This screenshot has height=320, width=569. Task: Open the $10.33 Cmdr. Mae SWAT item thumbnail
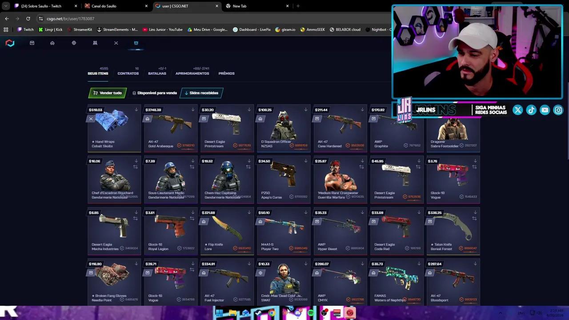(x=284, y=278)
